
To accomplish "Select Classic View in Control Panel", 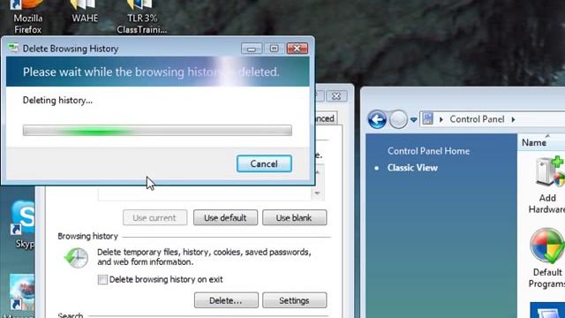I will point(412,168).
